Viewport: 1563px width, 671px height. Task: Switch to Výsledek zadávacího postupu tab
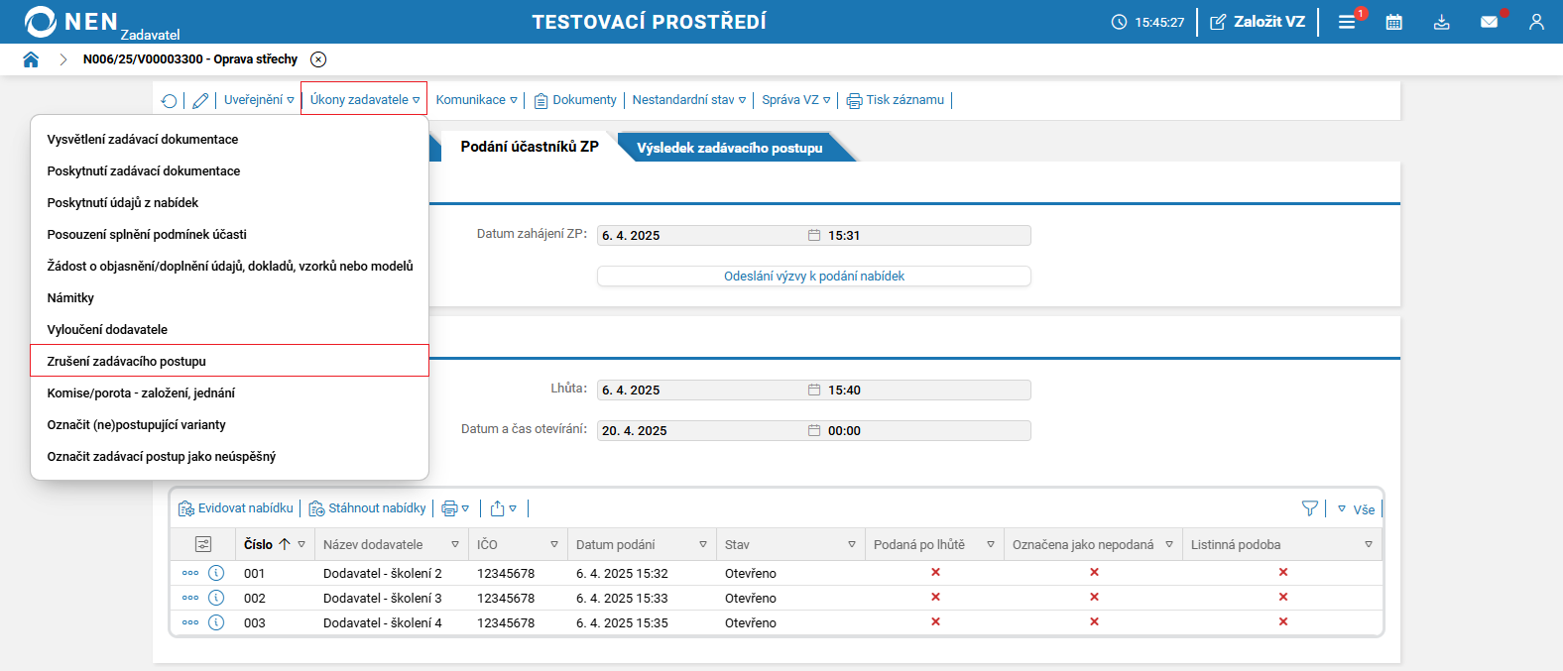pos(730,148)
